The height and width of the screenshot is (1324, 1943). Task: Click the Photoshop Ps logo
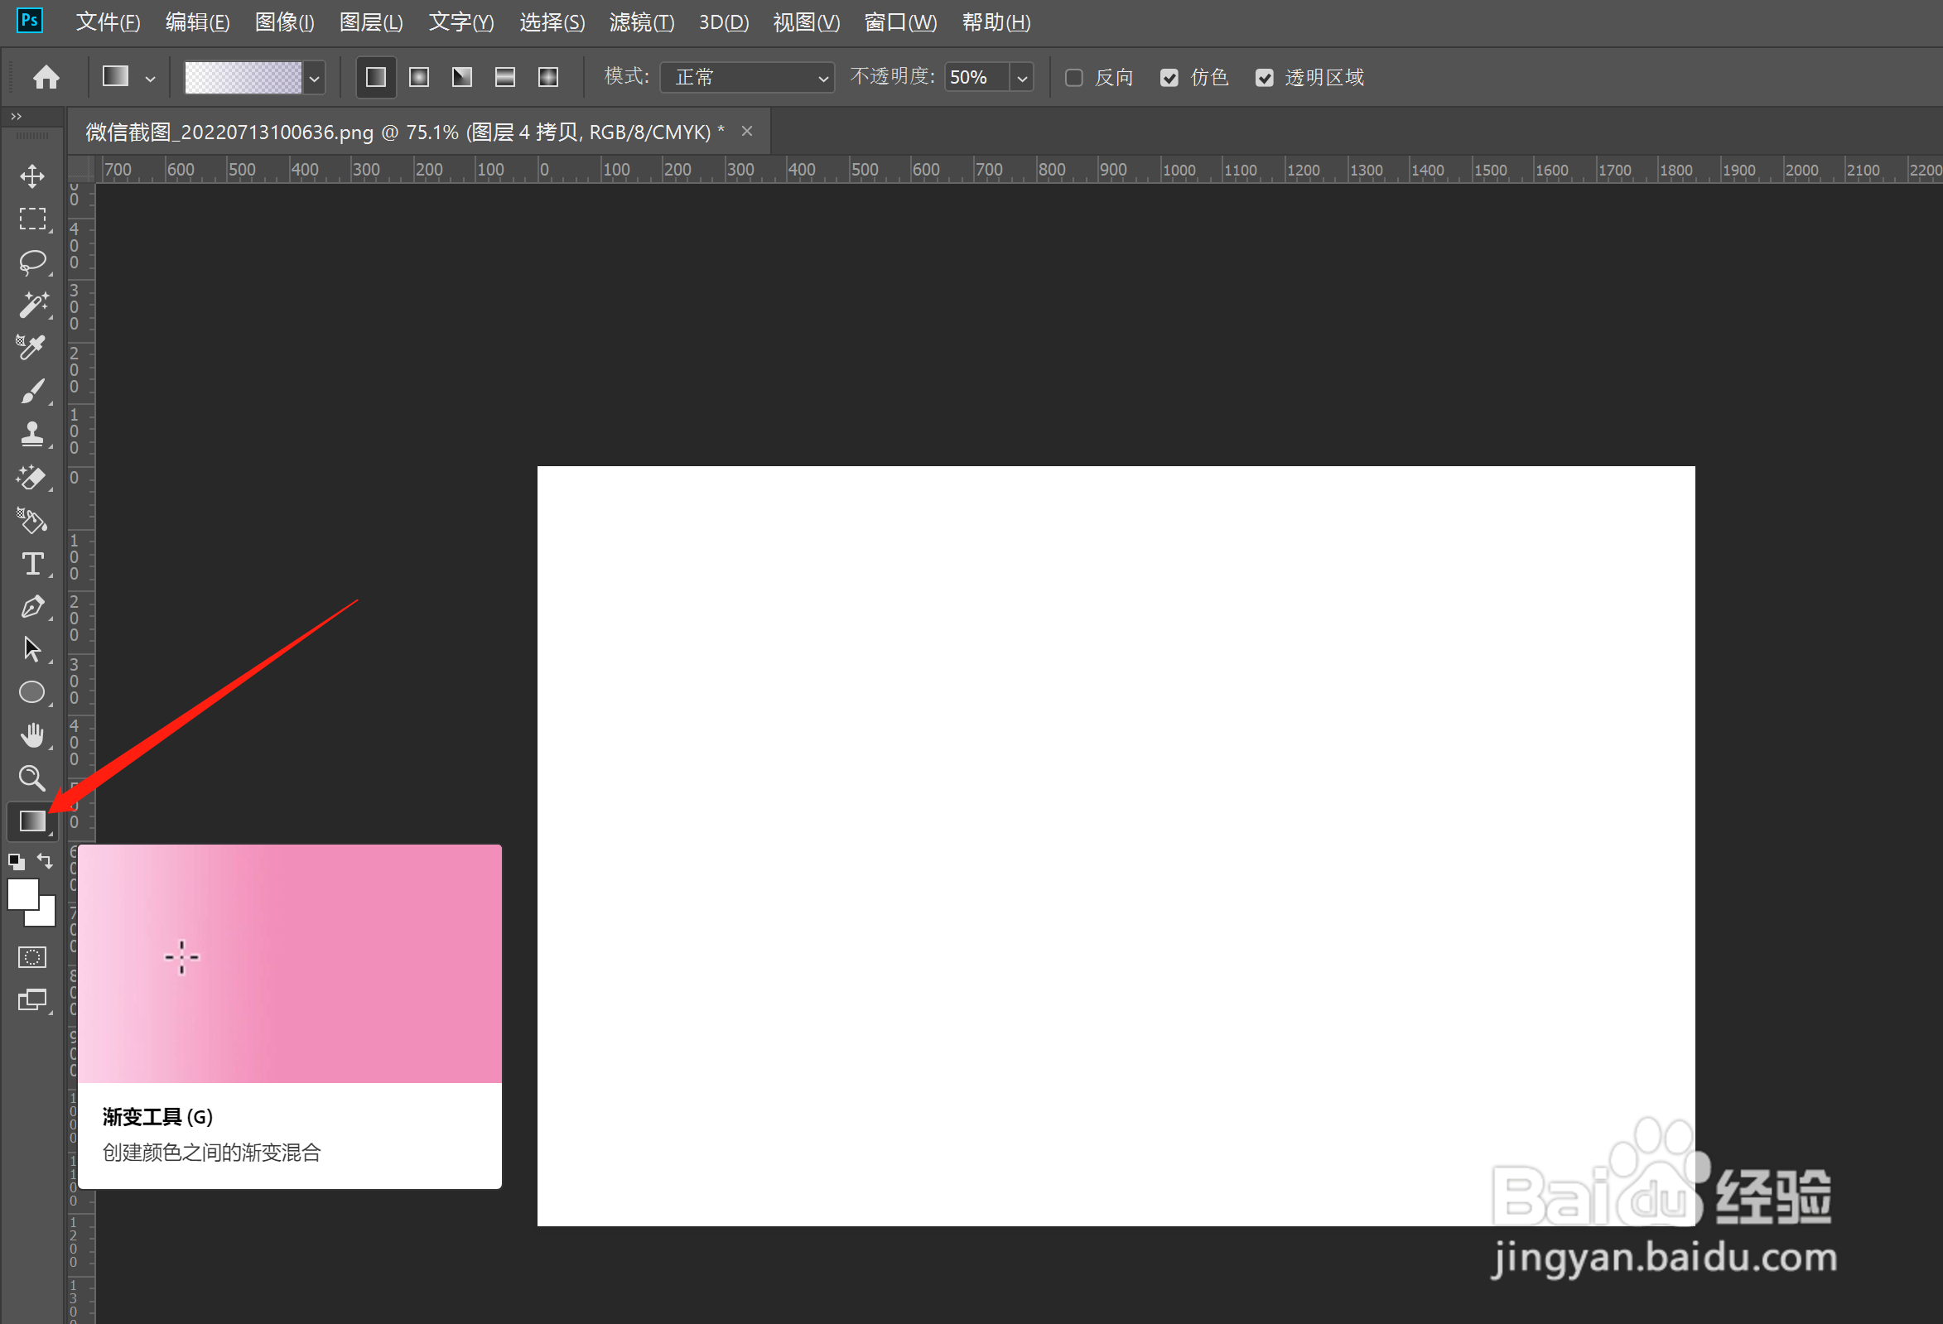(x=29, y=20)
